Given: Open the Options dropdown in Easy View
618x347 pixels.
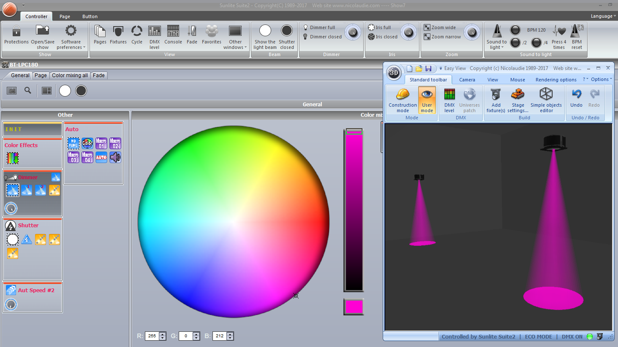Looking at the screenshot, I should (x=602, y=79).
